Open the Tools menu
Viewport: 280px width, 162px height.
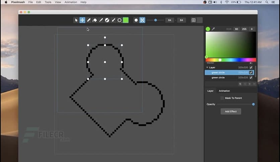tap(48, 2)
